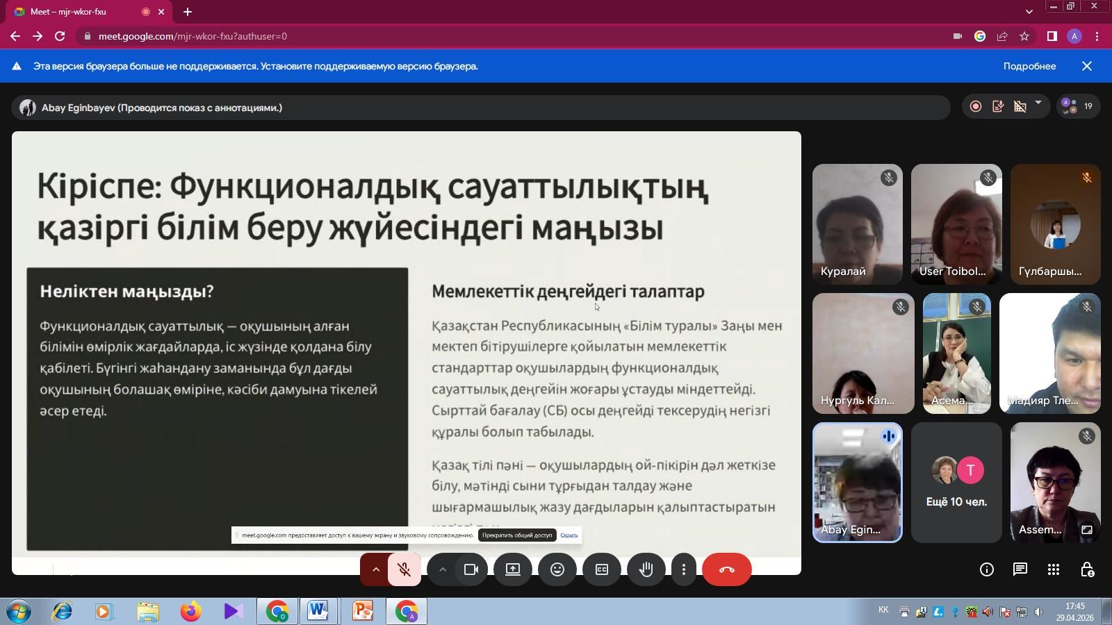Open Microsoft Word from the taskbar

tap(318, 611)
